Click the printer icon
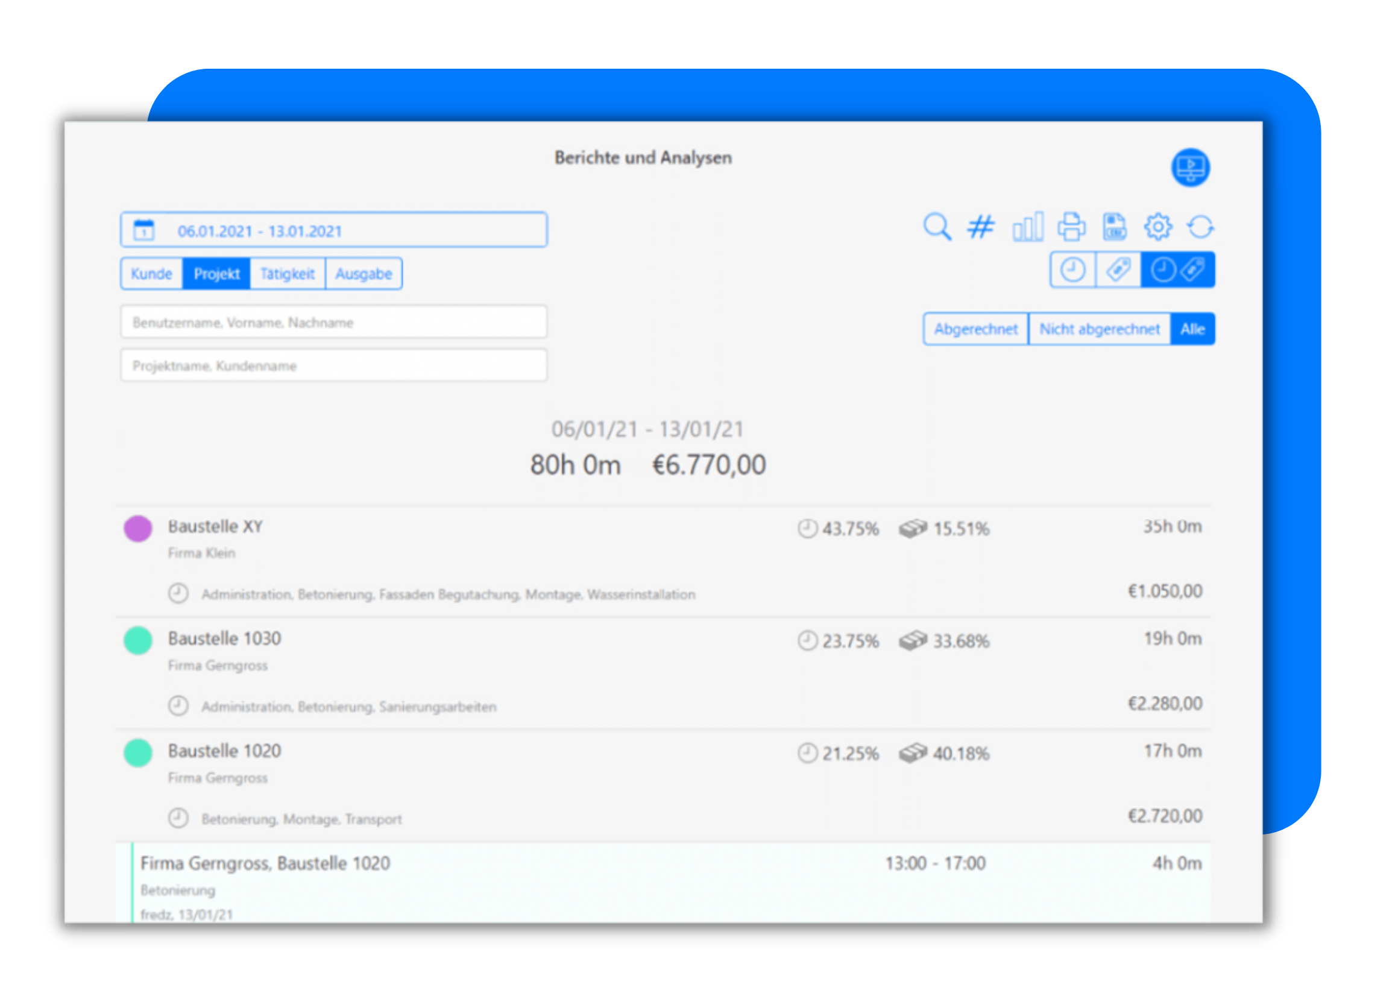Viewport: 1398px width, 987px height. [1071, 227]
